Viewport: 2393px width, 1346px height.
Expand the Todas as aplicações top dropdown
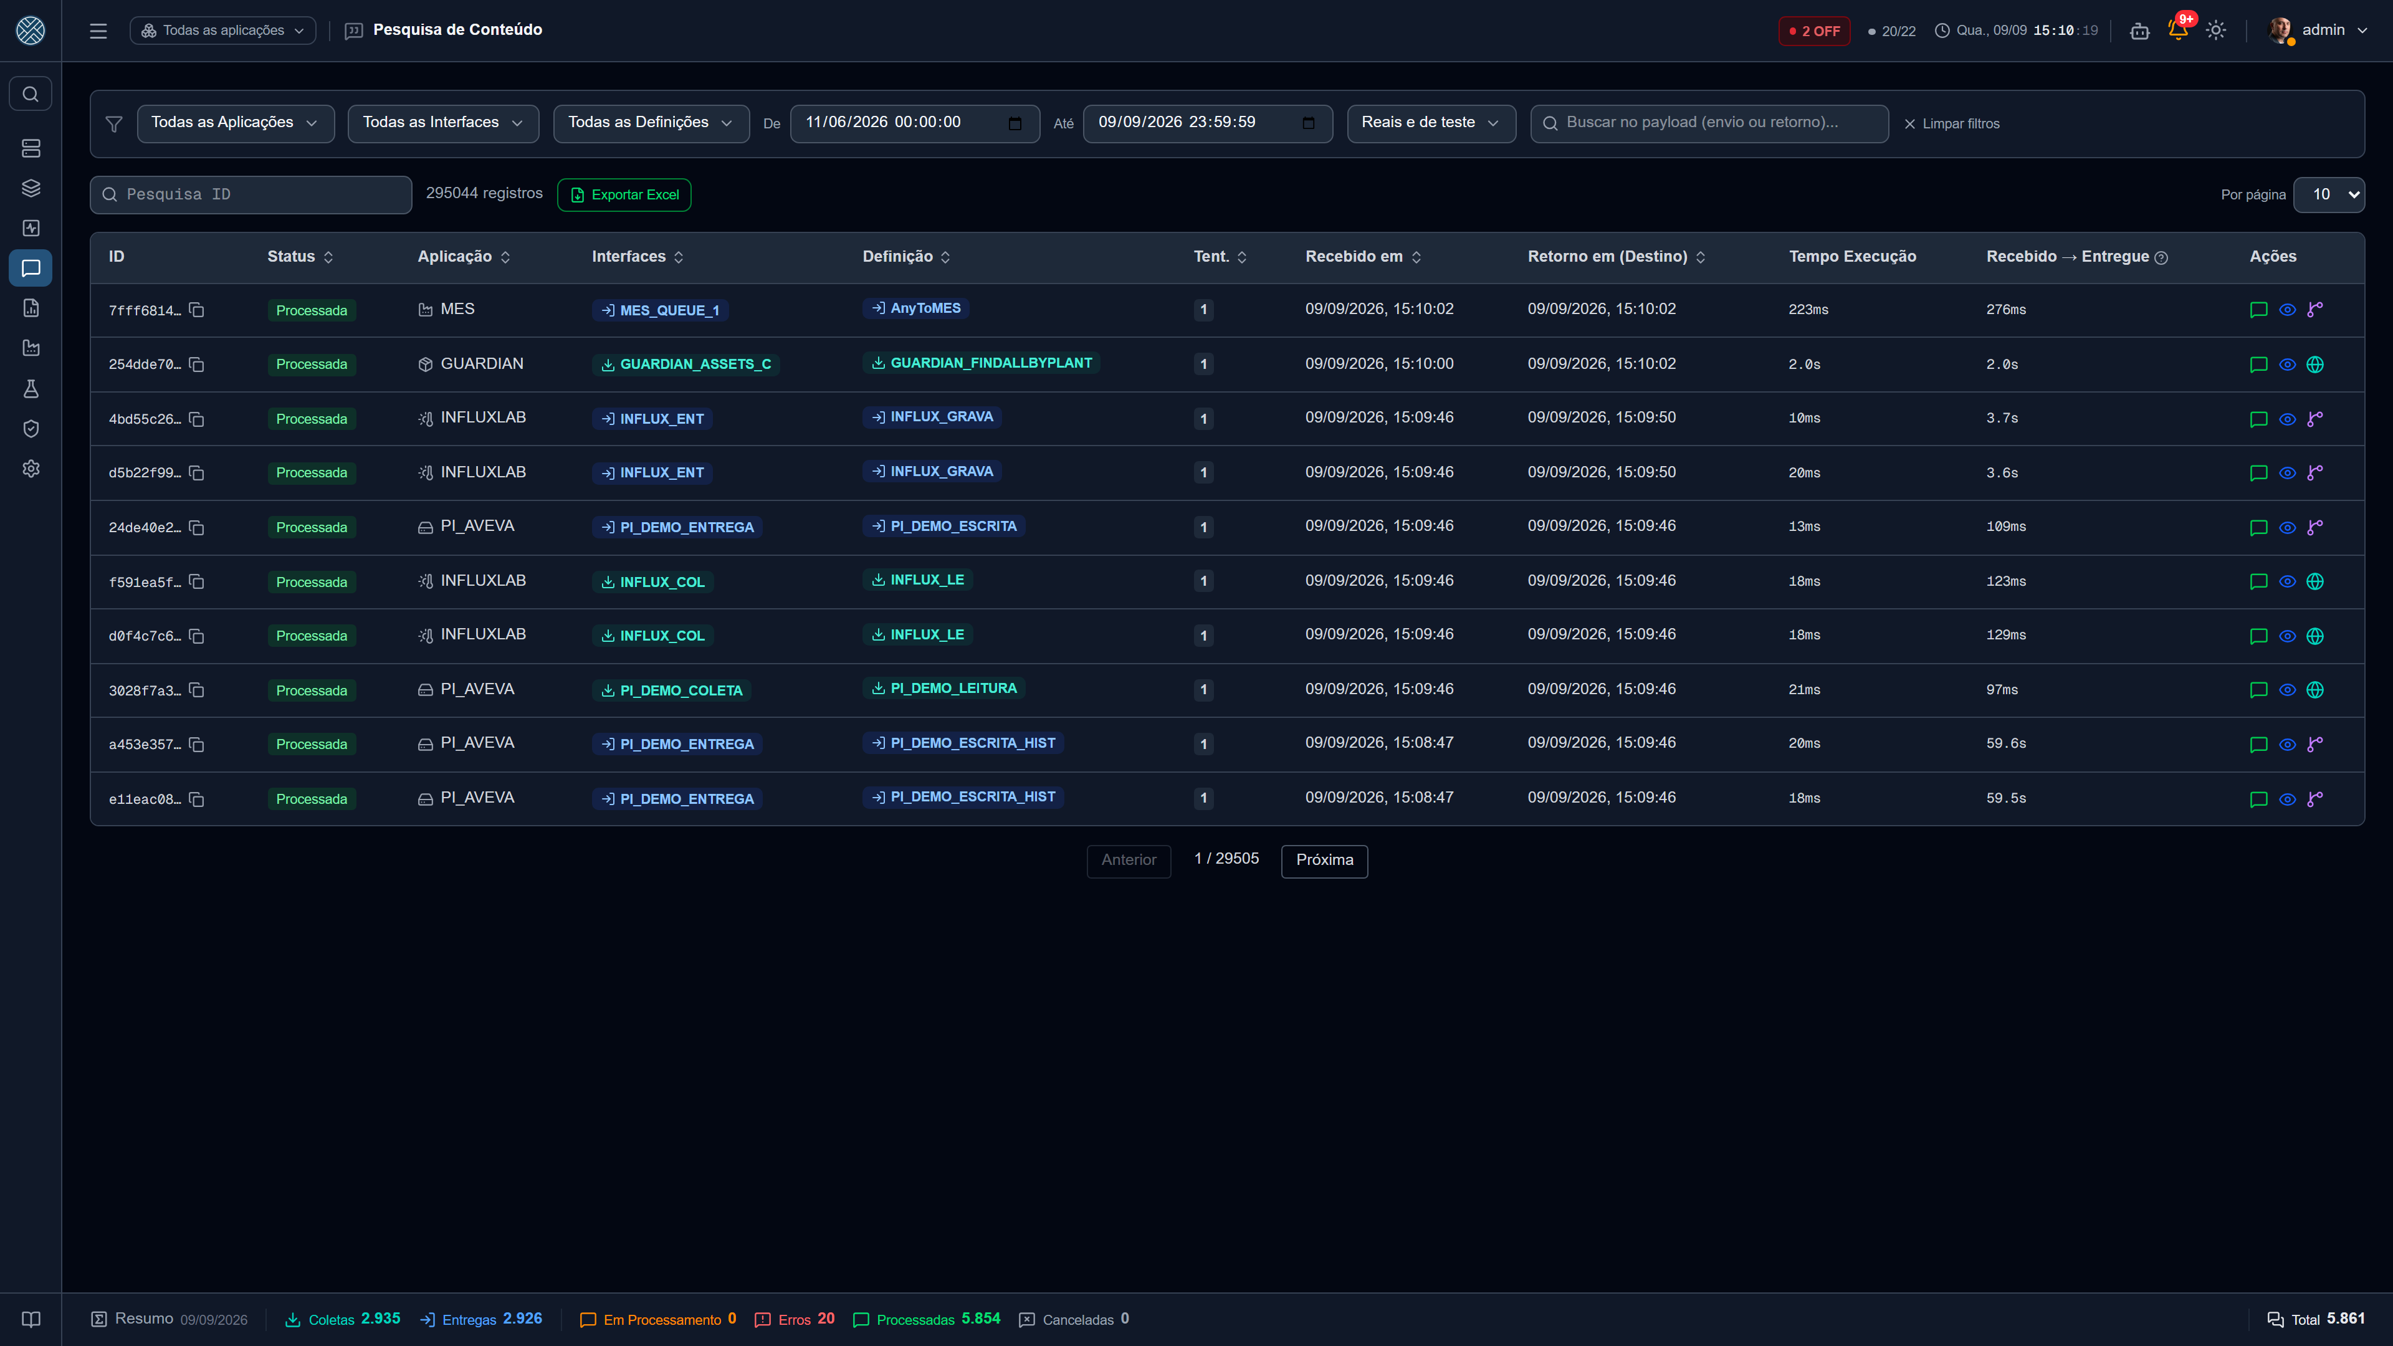[x=223, y=31]
